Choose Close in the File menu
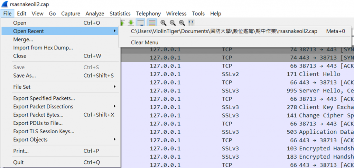Image resolution: width=354 pixels, height=168 pixels. point(60,56)
